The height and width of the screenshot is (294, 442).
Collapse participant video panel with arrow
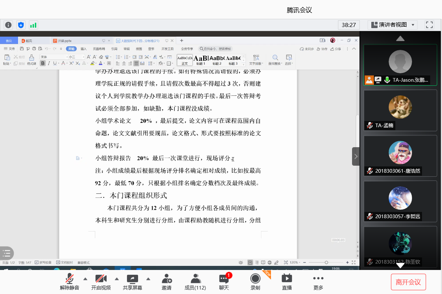point(356,156)
